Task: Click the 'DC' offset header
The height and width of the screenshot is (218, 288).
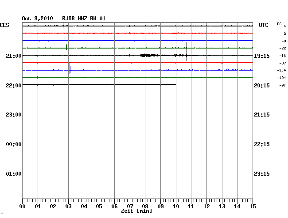Action: coord(279,24)
